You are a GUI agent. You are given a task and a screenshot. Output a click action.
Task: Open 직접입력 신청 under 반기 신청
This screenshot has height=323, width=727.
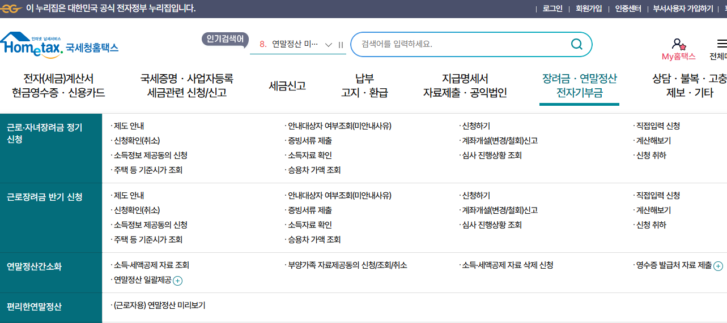658,196
